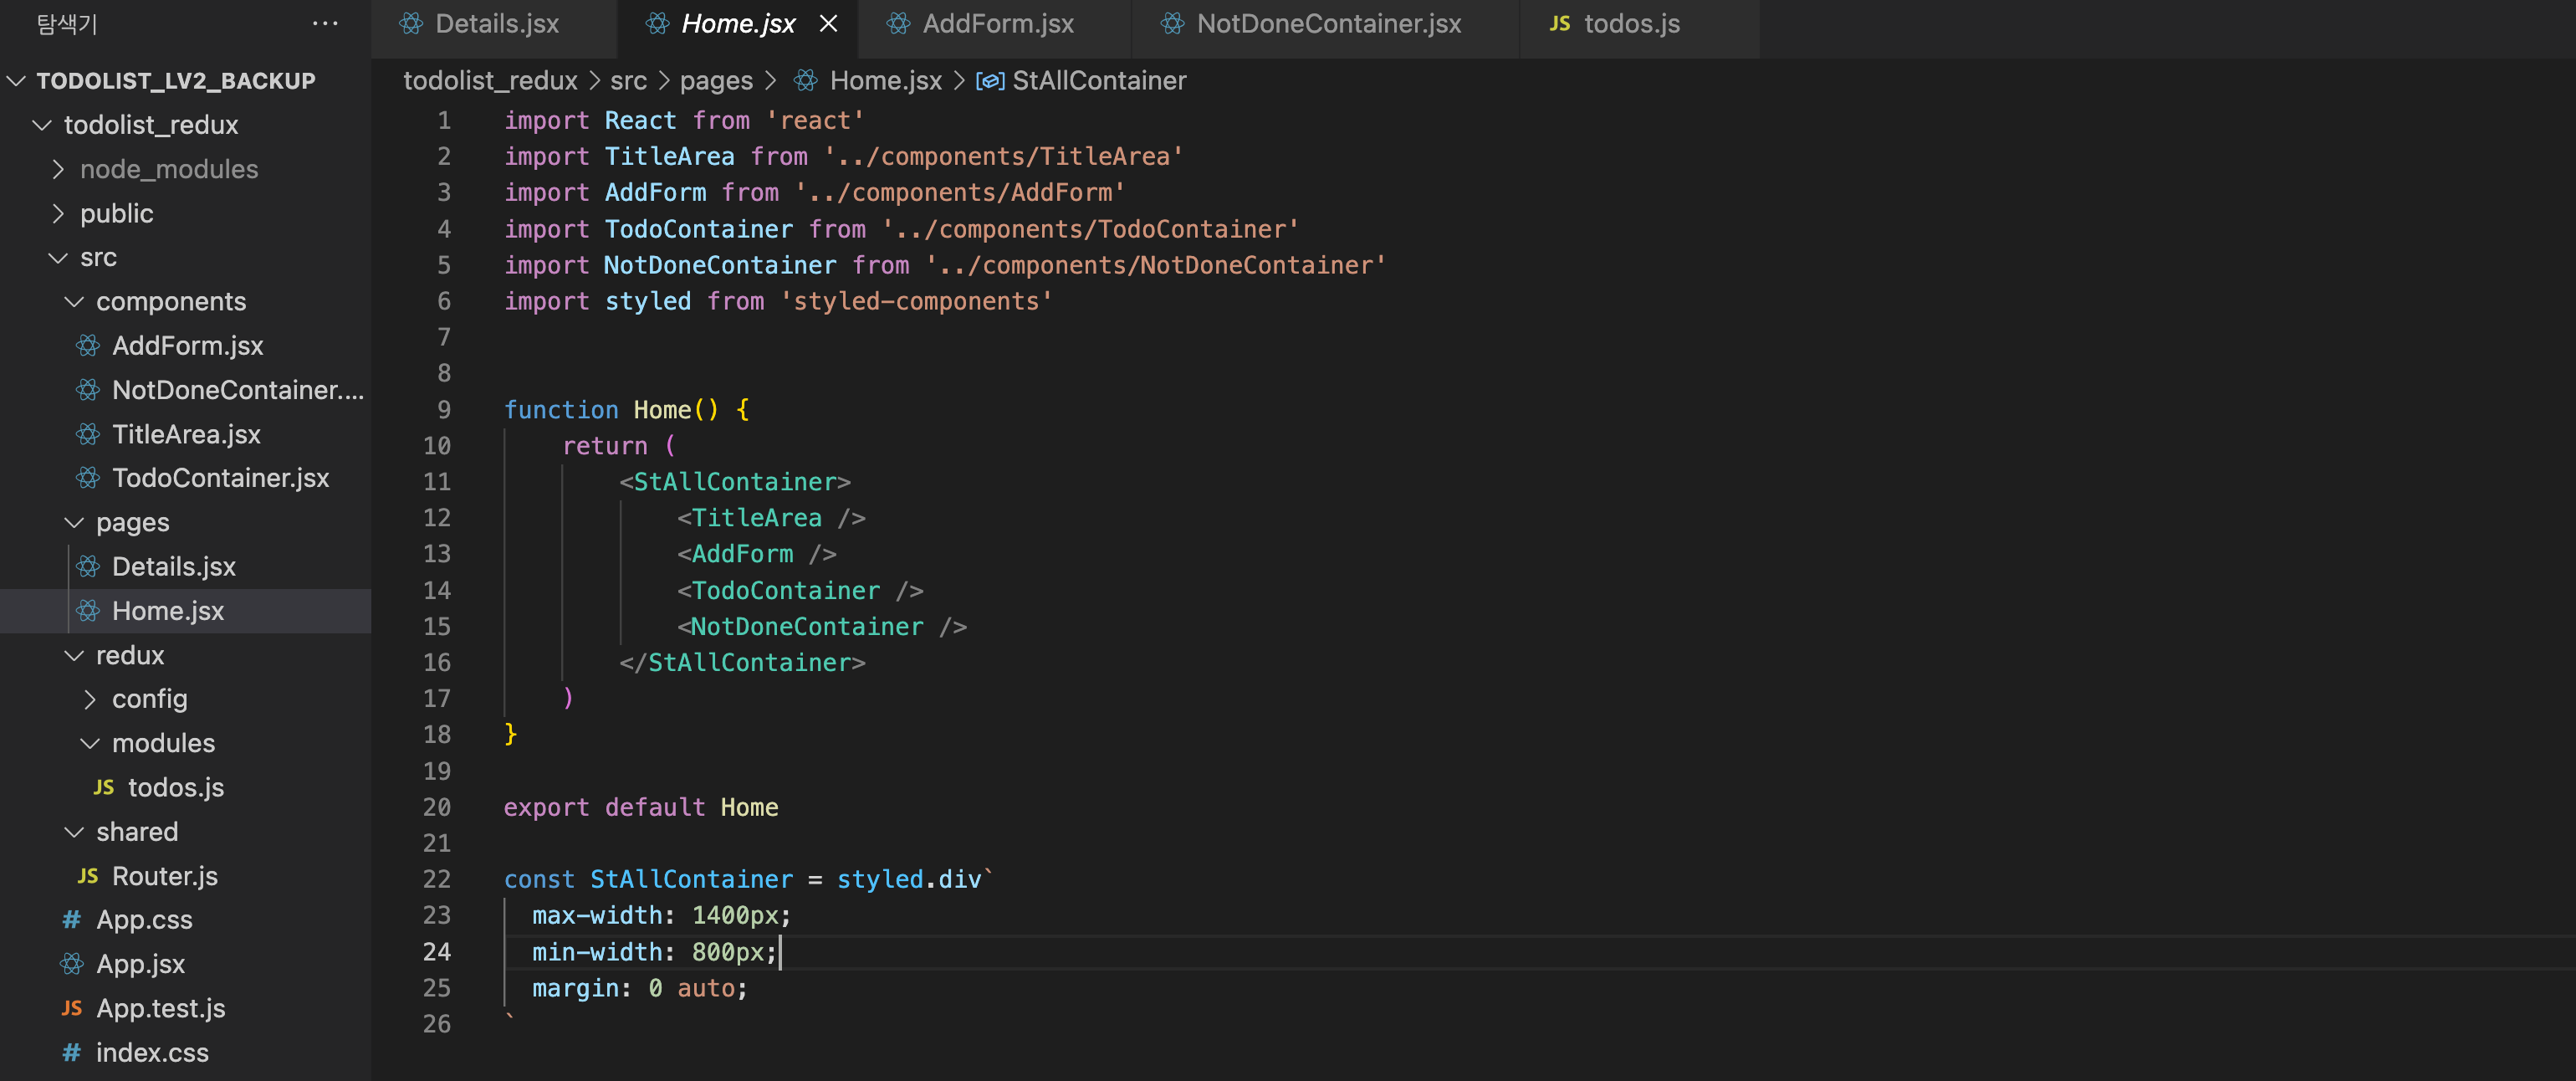Click the JS icon on todos.js tab
This screenshot has height=1081, width=2576.
pos(1559,23)
